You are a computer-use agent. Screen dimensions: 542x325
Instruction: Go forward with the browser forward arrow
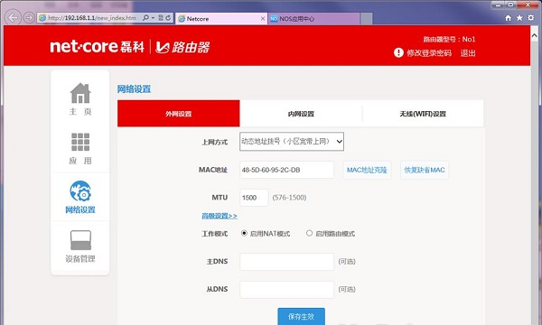[x=29, y=18]
